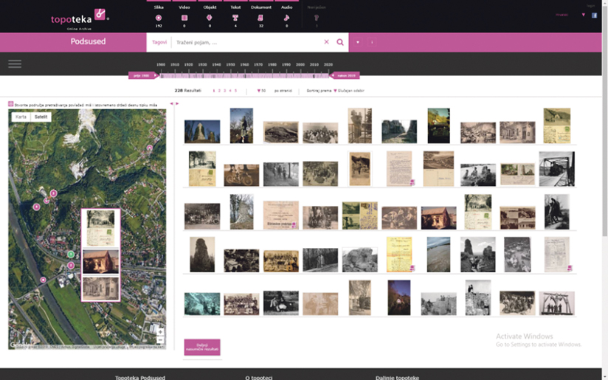
Task: Click the '228 Rezultati' count
Action: point(188,91)
